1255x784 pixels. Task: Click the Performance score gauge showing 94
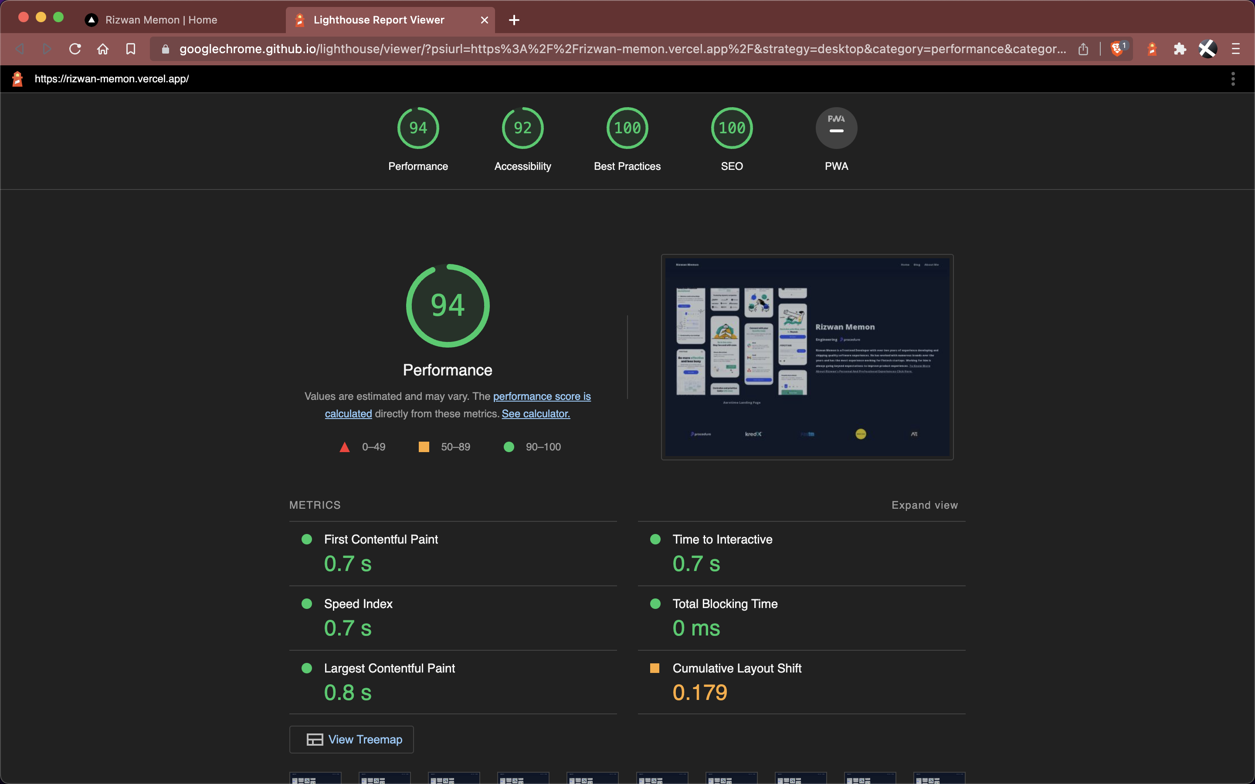click(418, 128)
